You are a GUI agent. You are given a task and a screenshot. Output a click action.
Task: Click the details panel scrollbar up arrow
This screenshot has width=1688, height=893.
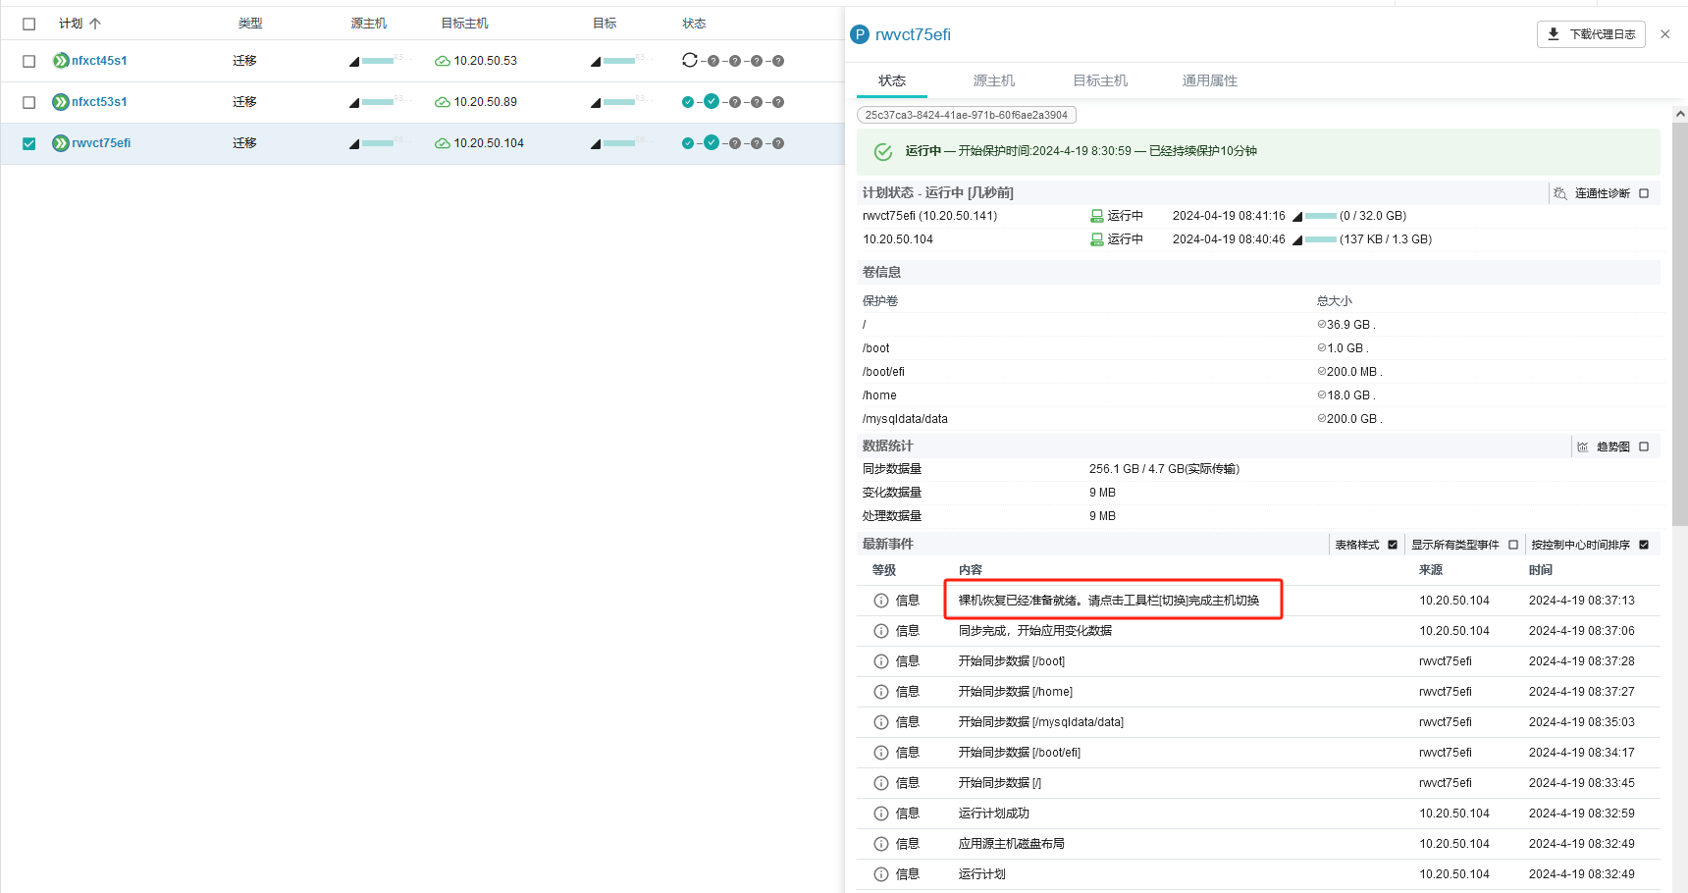point(1680,114)
